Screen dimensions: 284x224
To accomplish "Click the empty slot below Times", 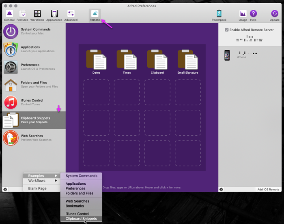I will [x=127, y=92].
